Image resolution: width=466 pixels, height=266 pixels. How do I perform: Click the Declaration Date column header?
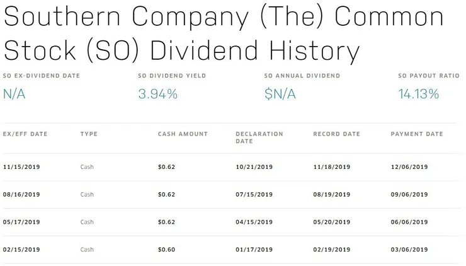click(x=259, y=137)
